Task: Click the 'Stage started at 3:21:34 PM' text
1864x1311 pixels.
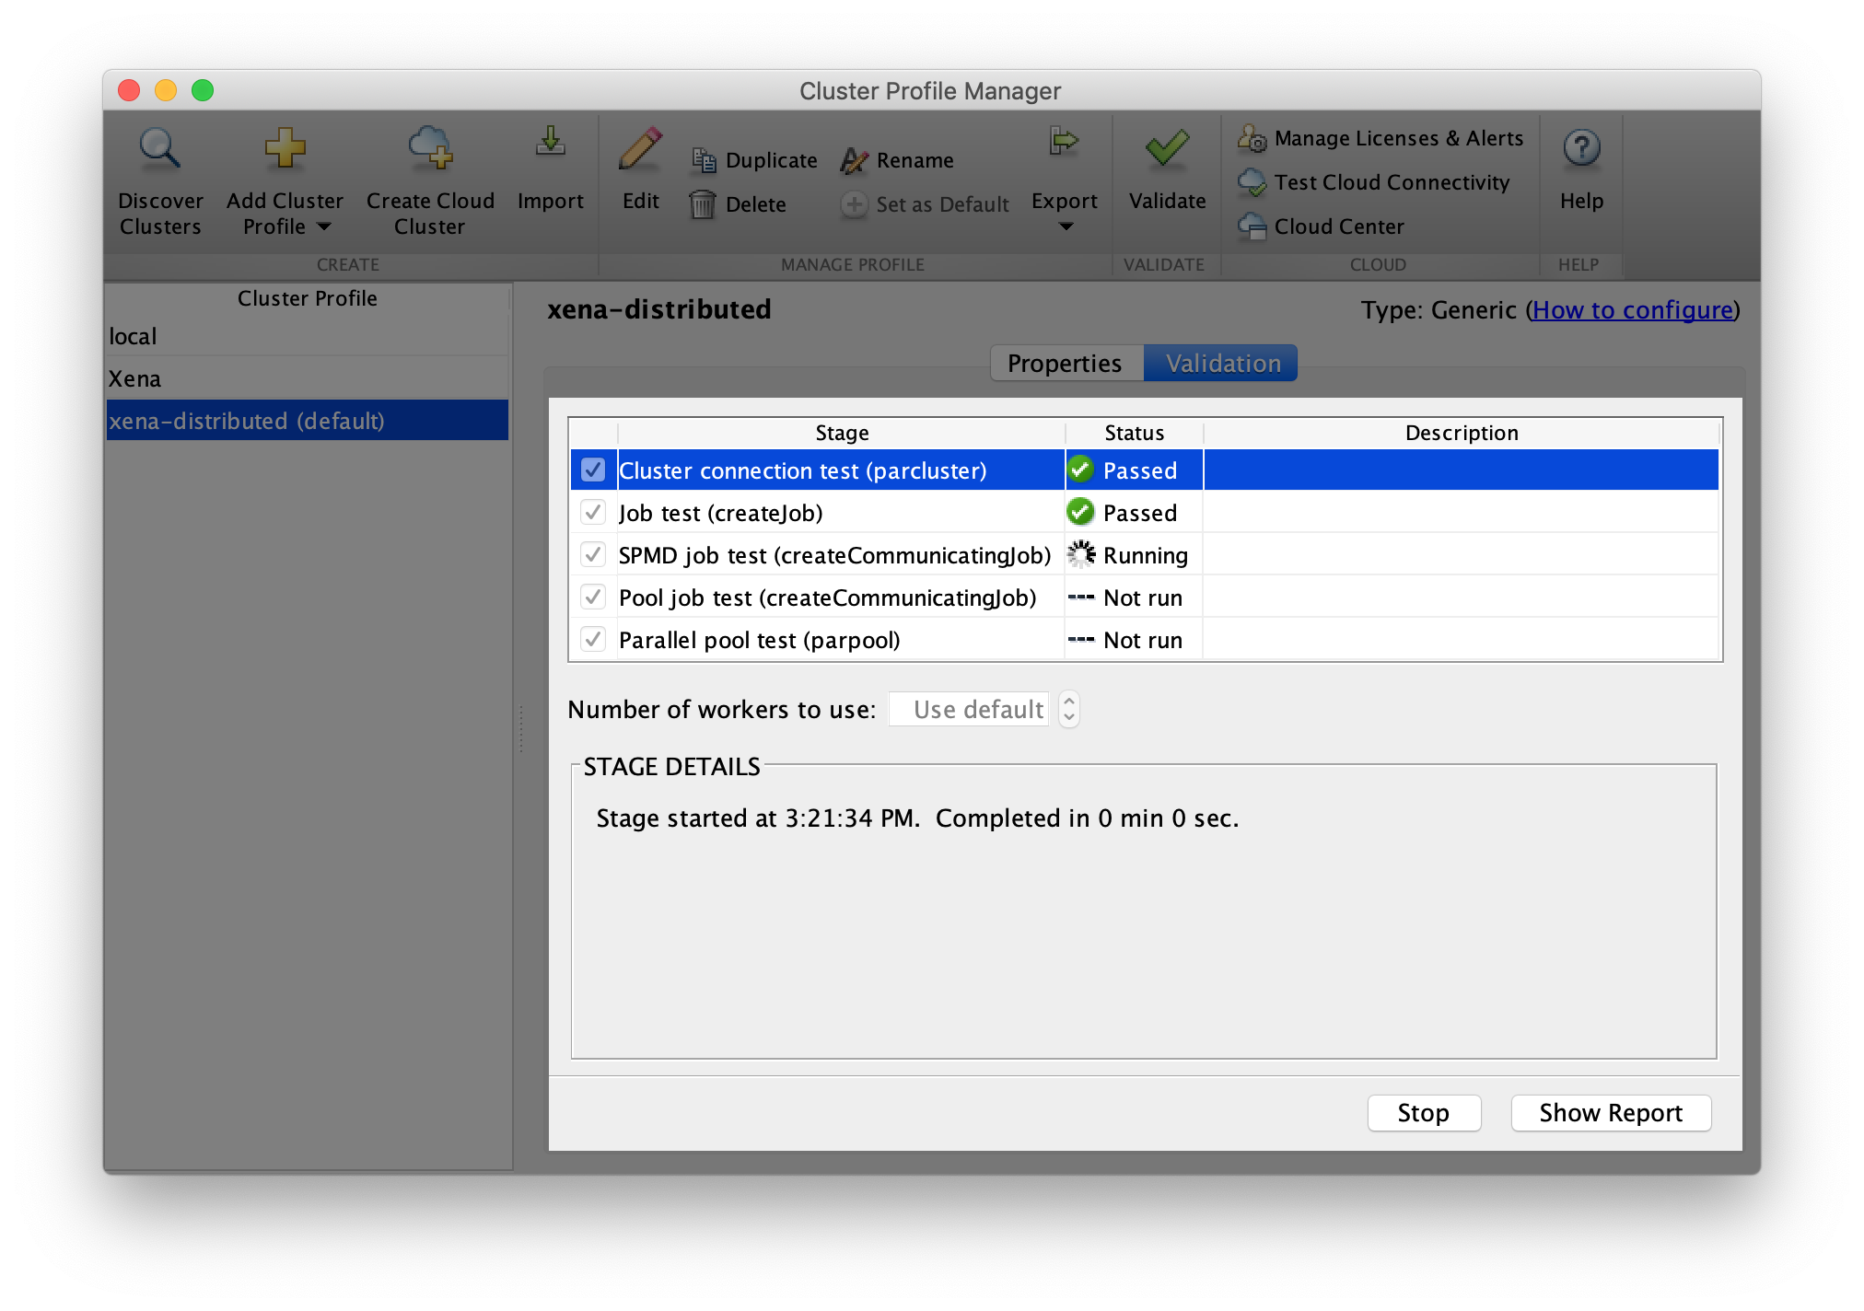Action: coord(757,818)
